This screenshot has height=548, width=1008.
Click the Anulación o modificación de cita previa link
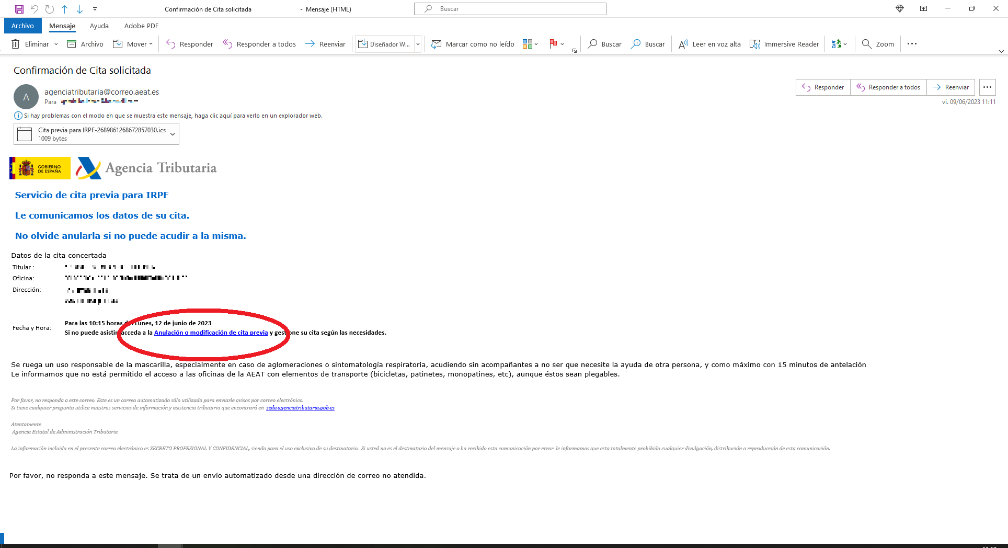pos(212,333)
